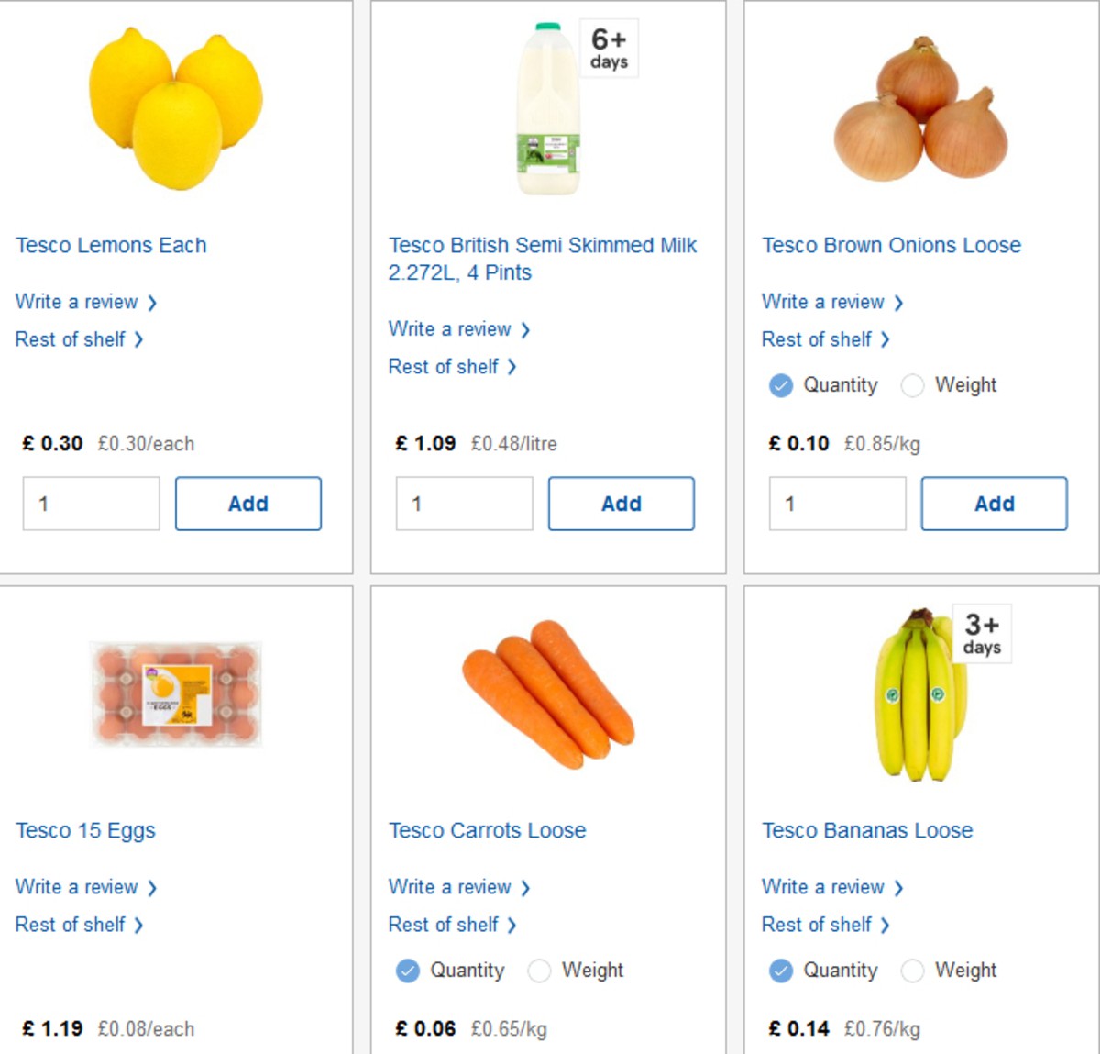1100x1054 pixels.
Task: Select Weight option for Bananas
Action: (x=913, y=970)
